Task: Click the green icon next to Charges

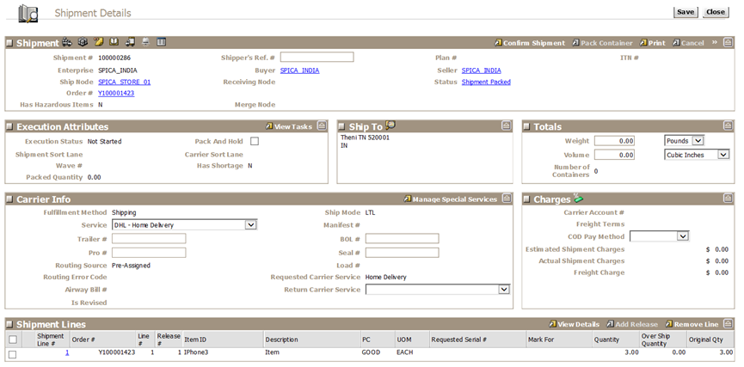Action: [579, 199]
